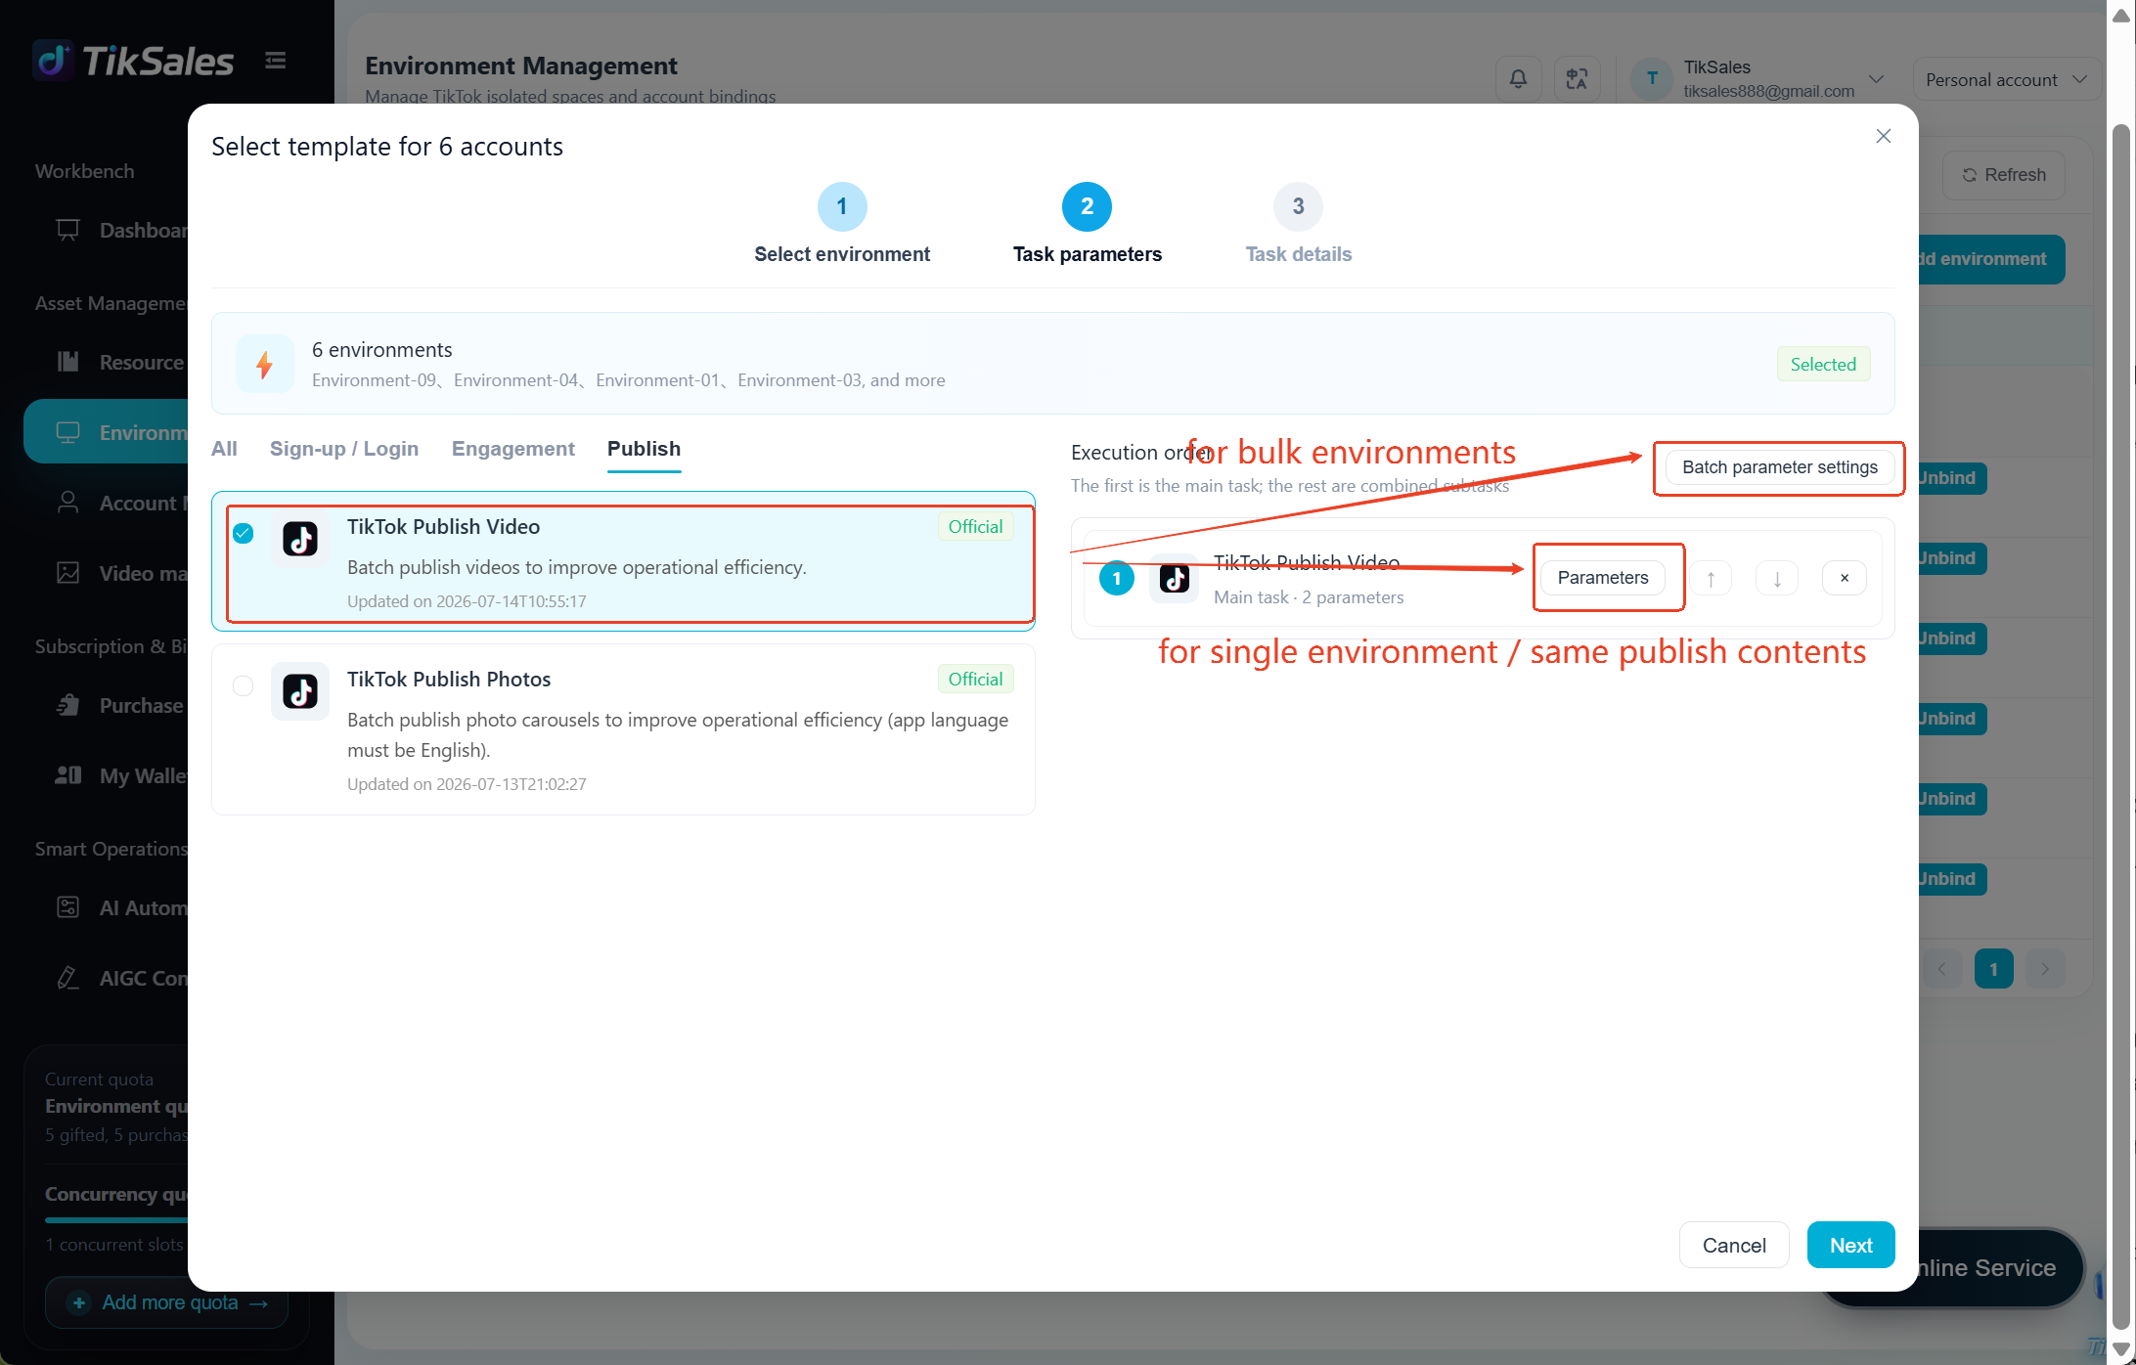Move task down with arrow icon

pyautogui.click(x=1777, y=578)
